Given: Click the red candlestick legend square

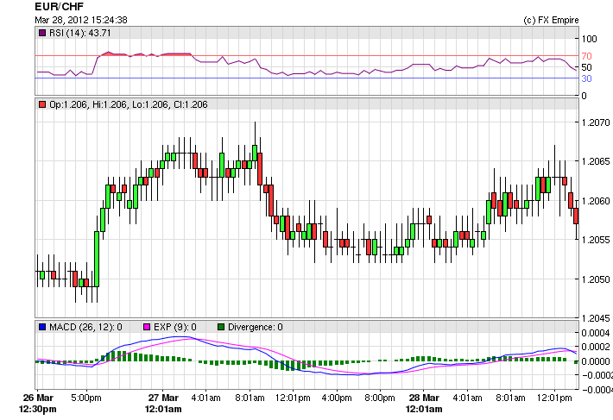Looking at the screenshot, I should pos(42,104).
